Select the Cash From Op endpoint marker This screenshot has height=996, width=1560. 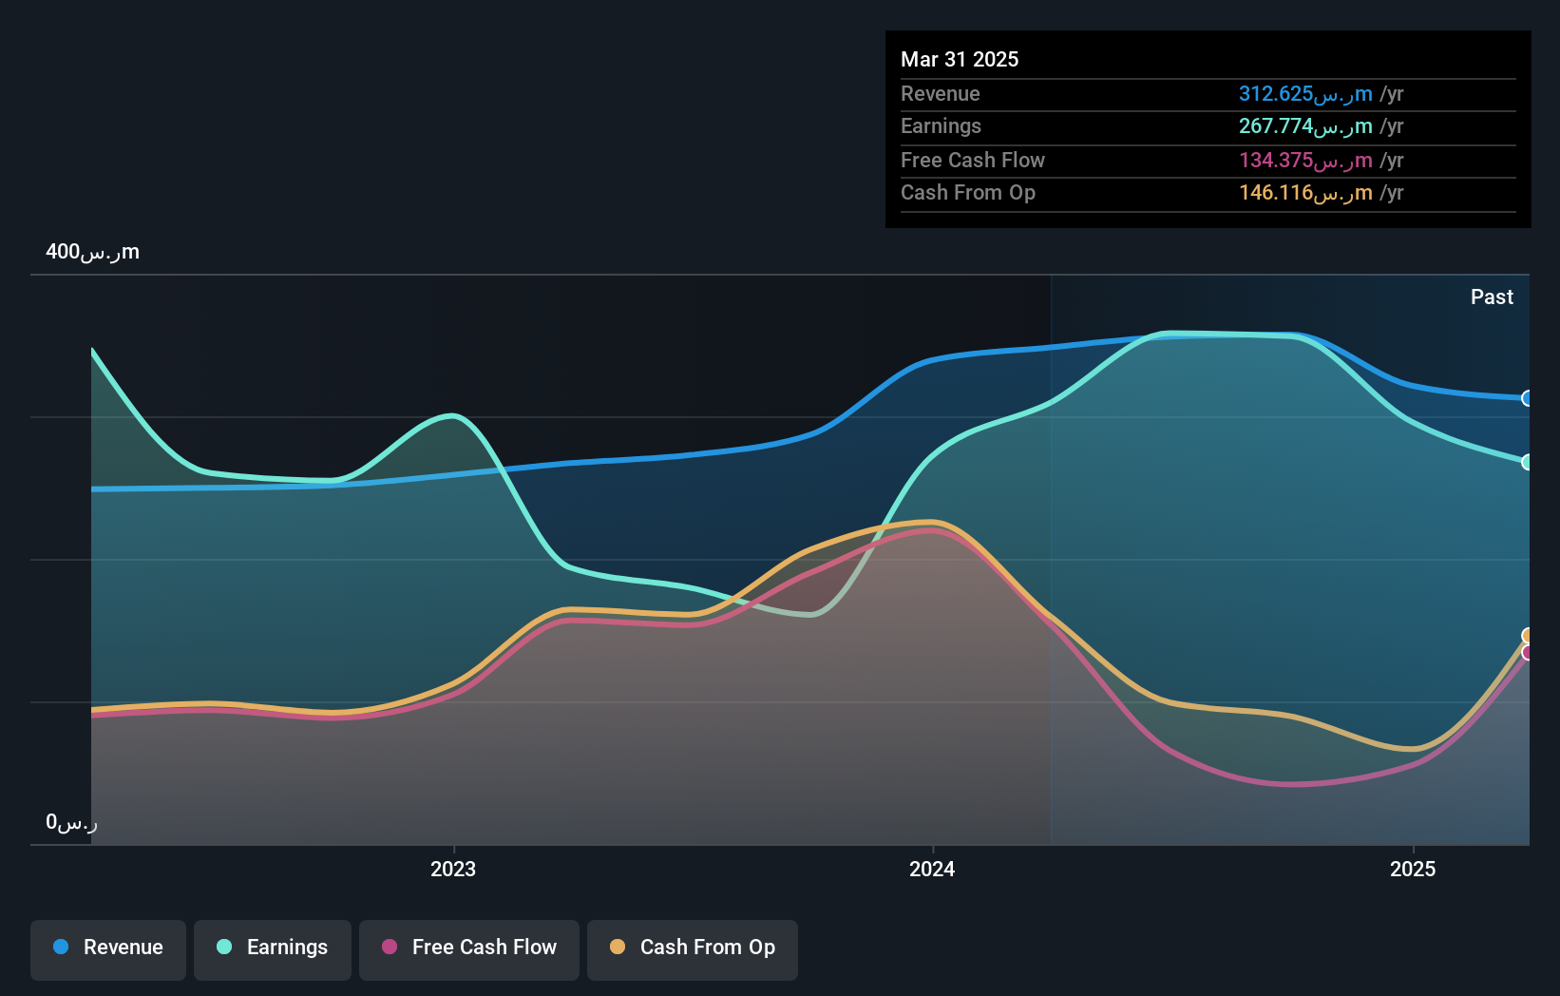tap(1528, 636)
